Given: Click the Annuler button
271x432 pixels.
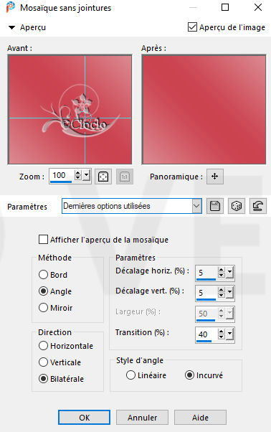Looking at the screenshot, I should 142,418.
